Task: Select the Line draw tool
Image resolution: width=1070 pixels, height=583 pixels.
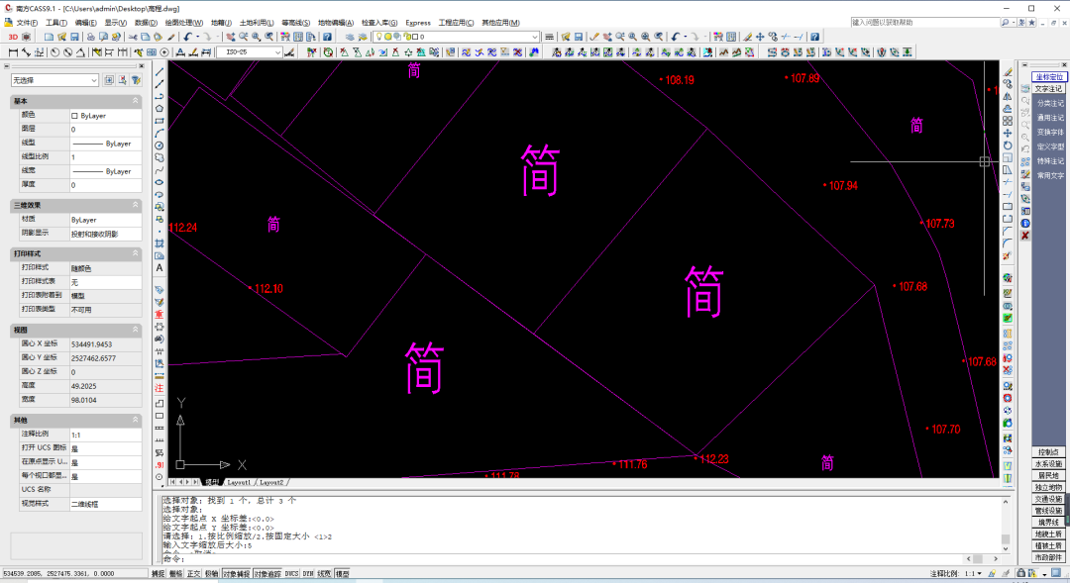Action: pos(159,71)
